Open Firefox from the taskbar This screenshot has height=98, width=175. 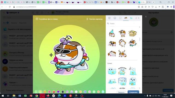point(48,96)
